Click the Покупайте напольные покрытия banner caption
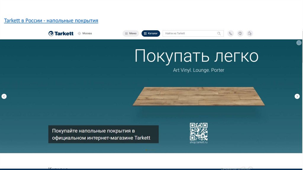The height and width of the screenshot is (170, 303). tap(103, 134)
